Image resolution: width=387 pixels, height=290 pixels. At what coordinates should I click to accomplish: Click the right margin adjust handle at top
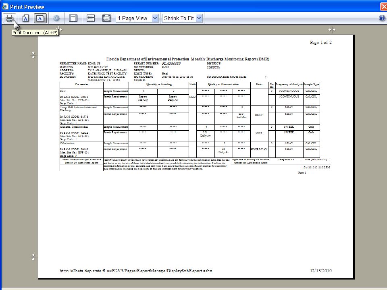pyautogui.click(x=332, y=30)
